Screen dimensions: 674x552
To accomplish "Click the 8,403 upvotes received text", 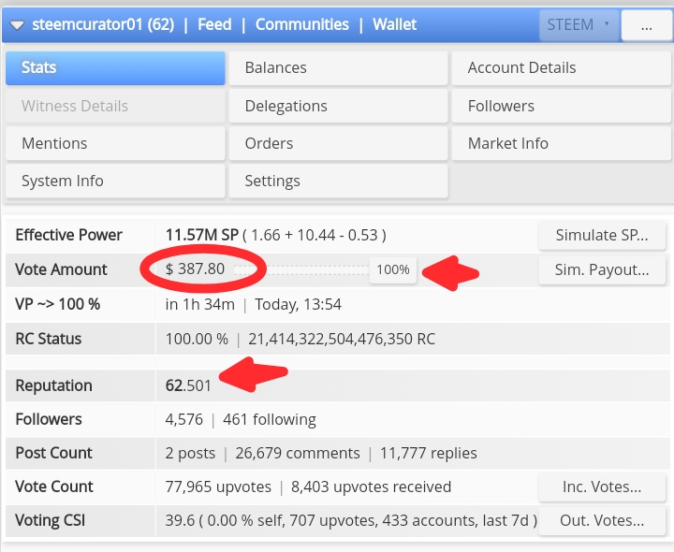I will [x=372, y=487].
